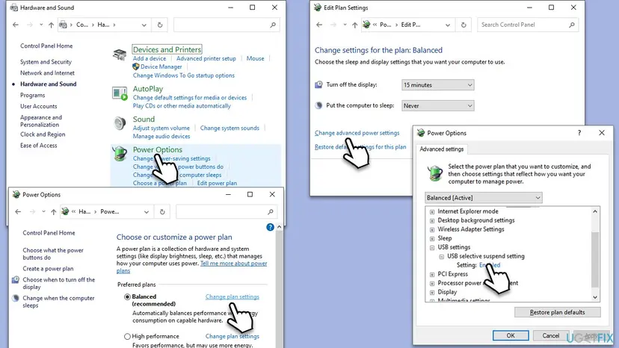Click up arrow in Edit Plan Settings window
Viewport: 619px width, 348px height.
(x=354, y=25)
